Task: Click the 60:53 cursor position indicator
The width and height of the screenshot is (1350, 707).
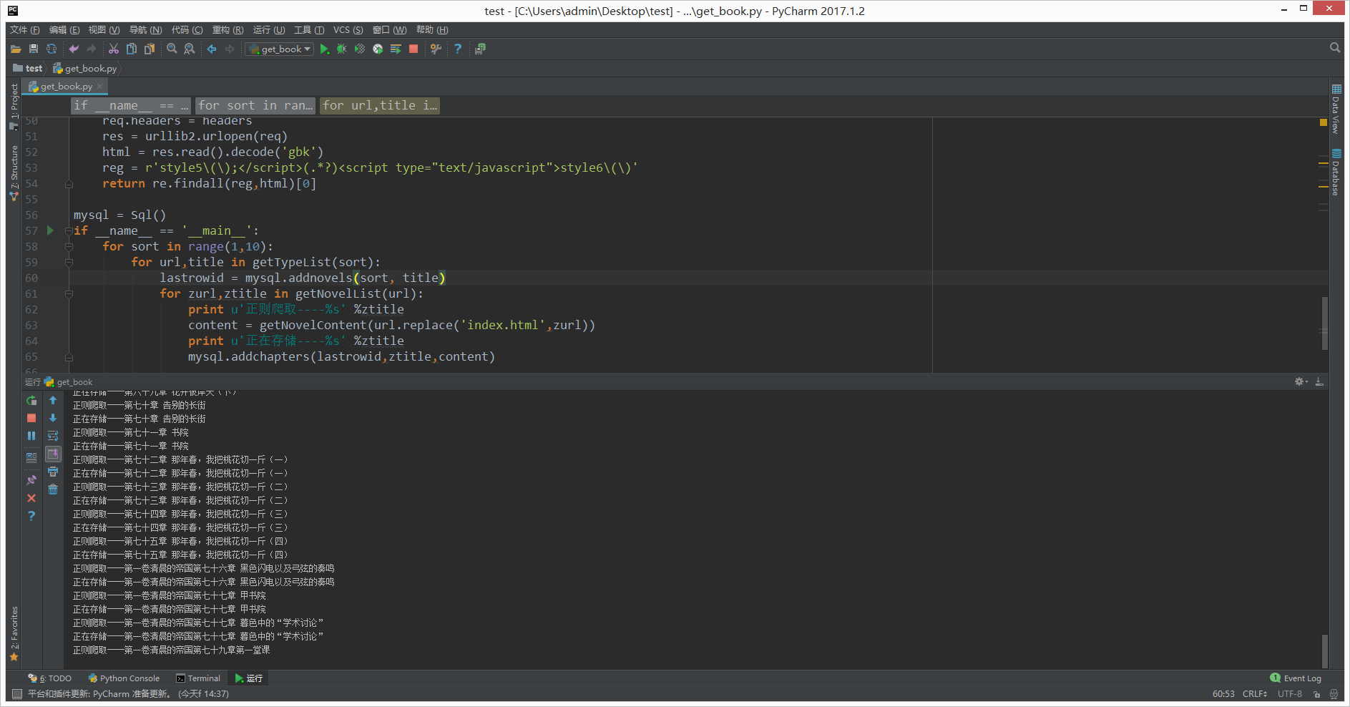Action: [1223, 694]
